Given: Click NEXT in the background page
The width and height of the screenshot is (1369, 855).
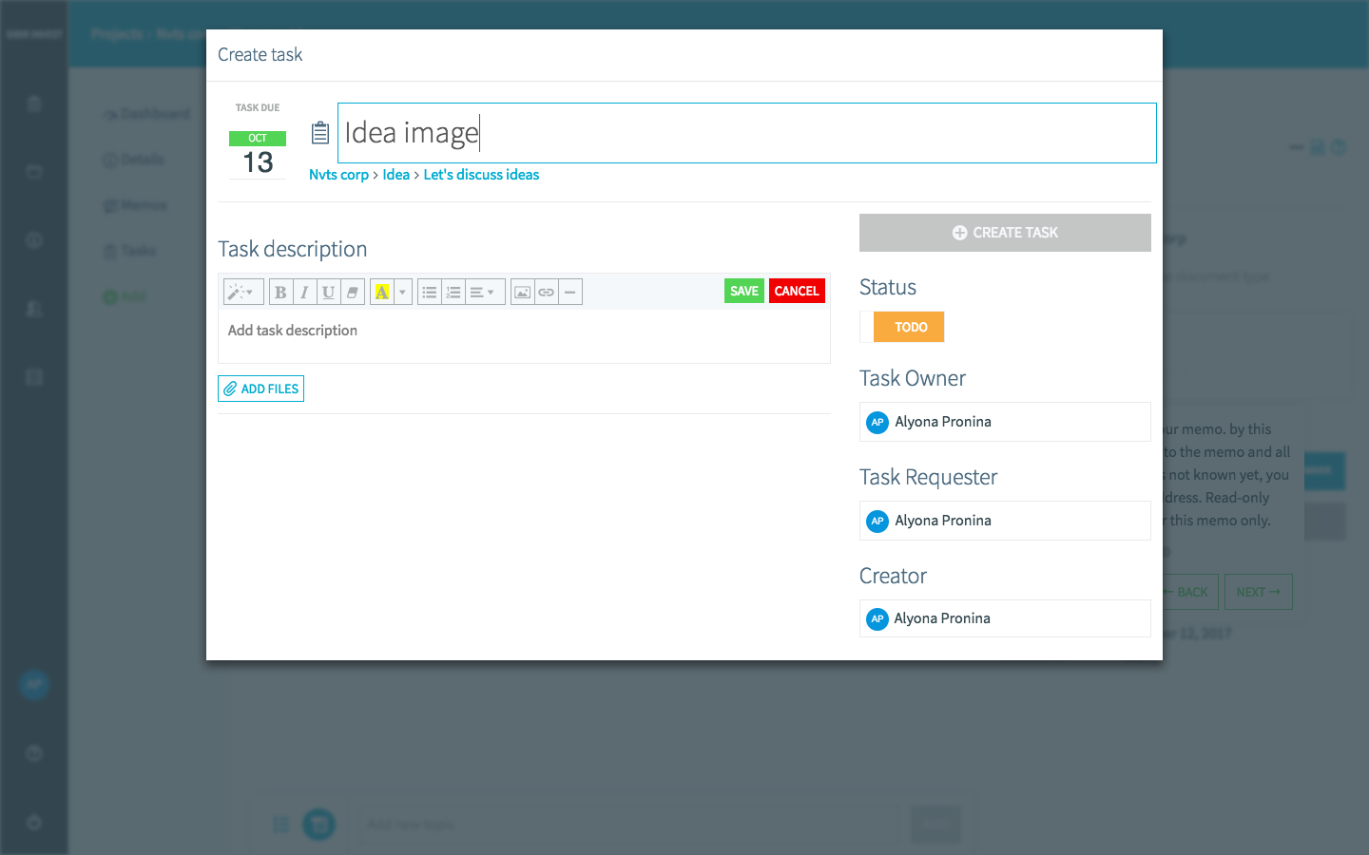Looking at the screenshot, I should (1258, 592).
